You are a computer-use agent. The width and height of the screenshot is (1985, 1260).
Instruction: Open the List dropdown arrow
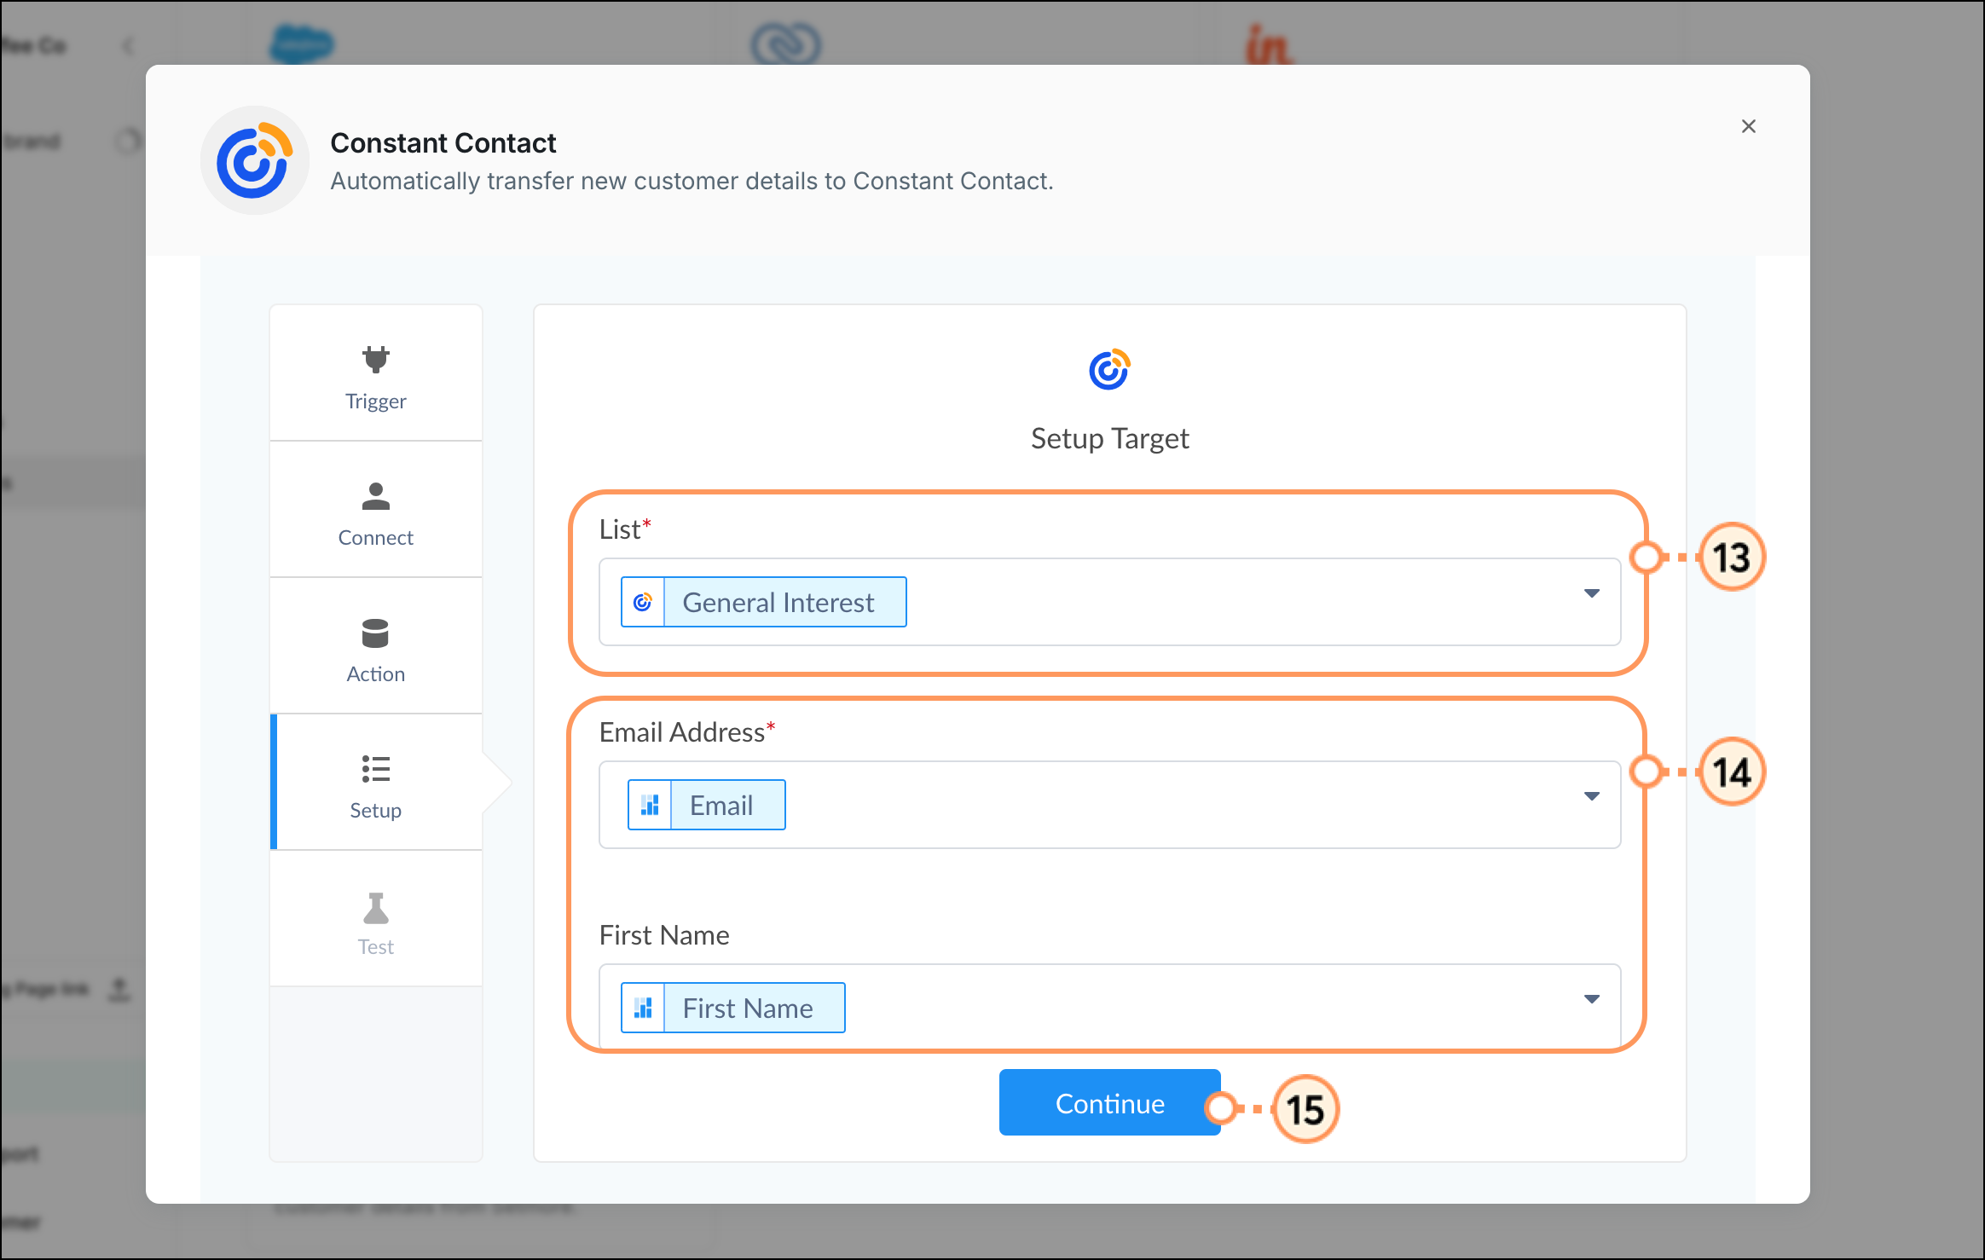(x=1591, y=593)
